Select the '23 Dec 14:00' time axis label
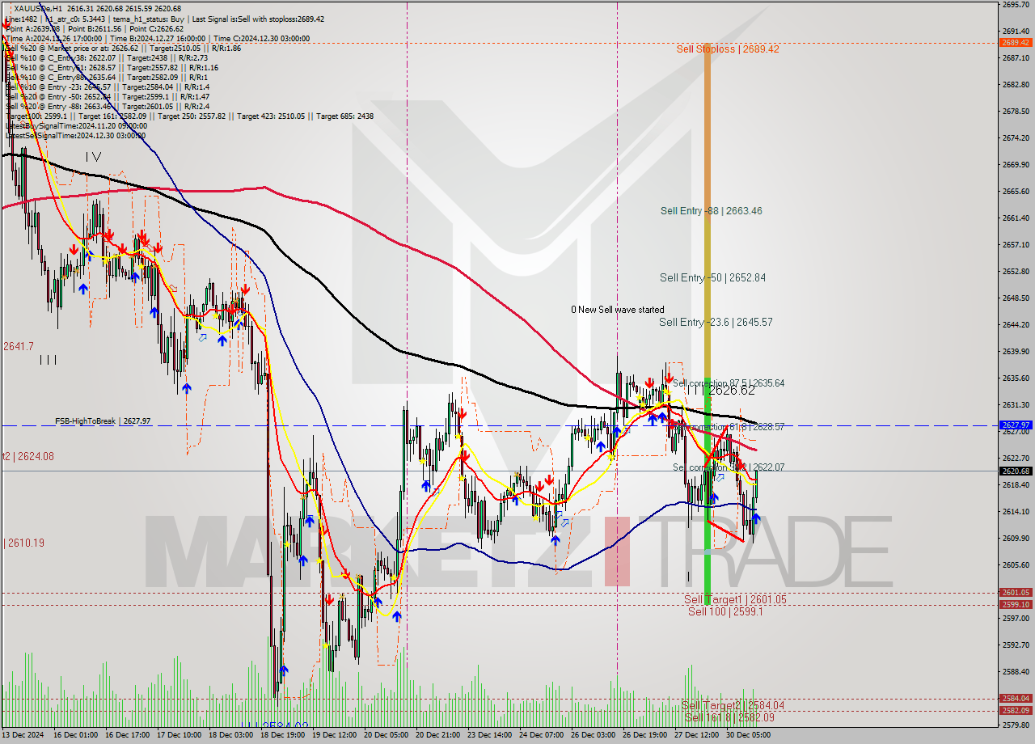The image size is (1035, 744). [x=489, y=735]
